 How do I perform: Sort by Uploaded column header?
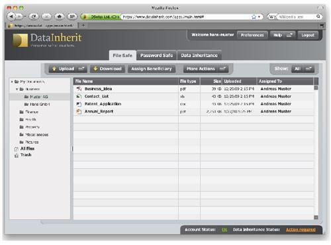pyautogui.click(x=240, y=81)
